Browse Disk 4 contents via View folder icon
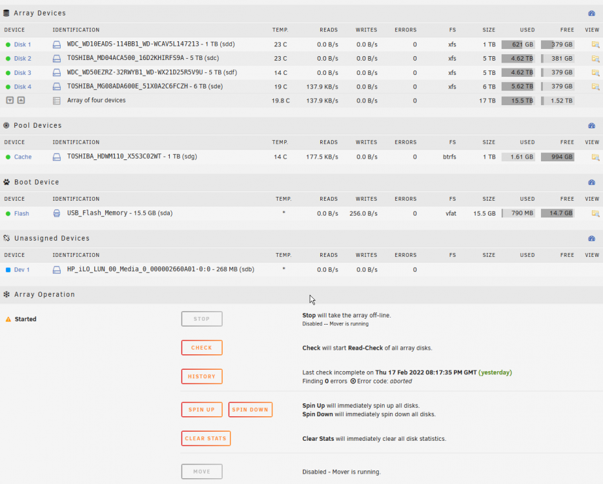The image size is (603, 484). pos(595,87)
